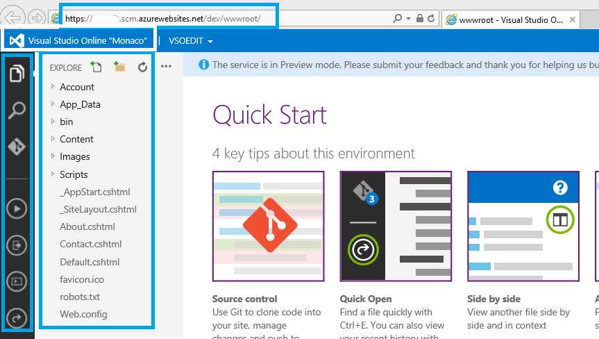599x339 pixels.
Task: Click the Run play icon in sidebar
Action: [x=17, y=208]
